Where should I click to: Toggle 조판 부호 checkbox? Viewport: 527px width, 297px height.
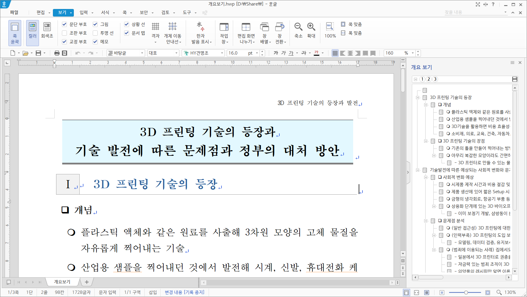[x=65, y=33]
